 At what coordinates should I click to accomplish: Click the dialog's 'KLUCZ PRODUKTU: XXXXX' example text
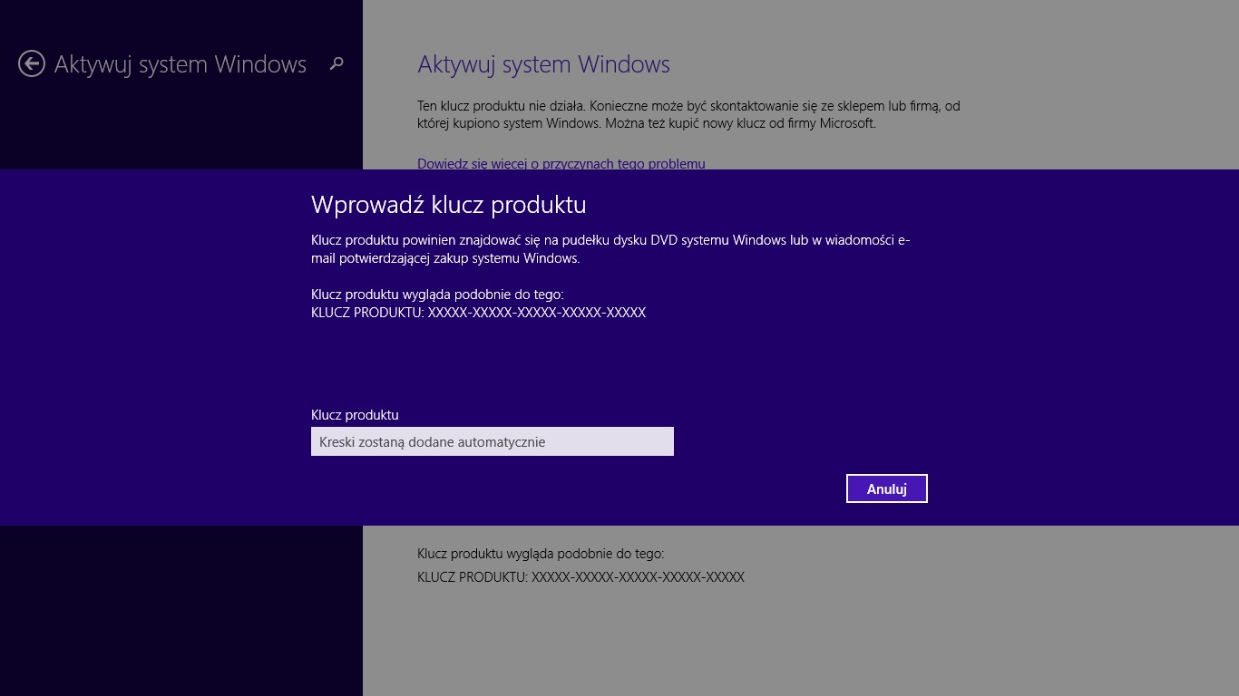(478, 313)
